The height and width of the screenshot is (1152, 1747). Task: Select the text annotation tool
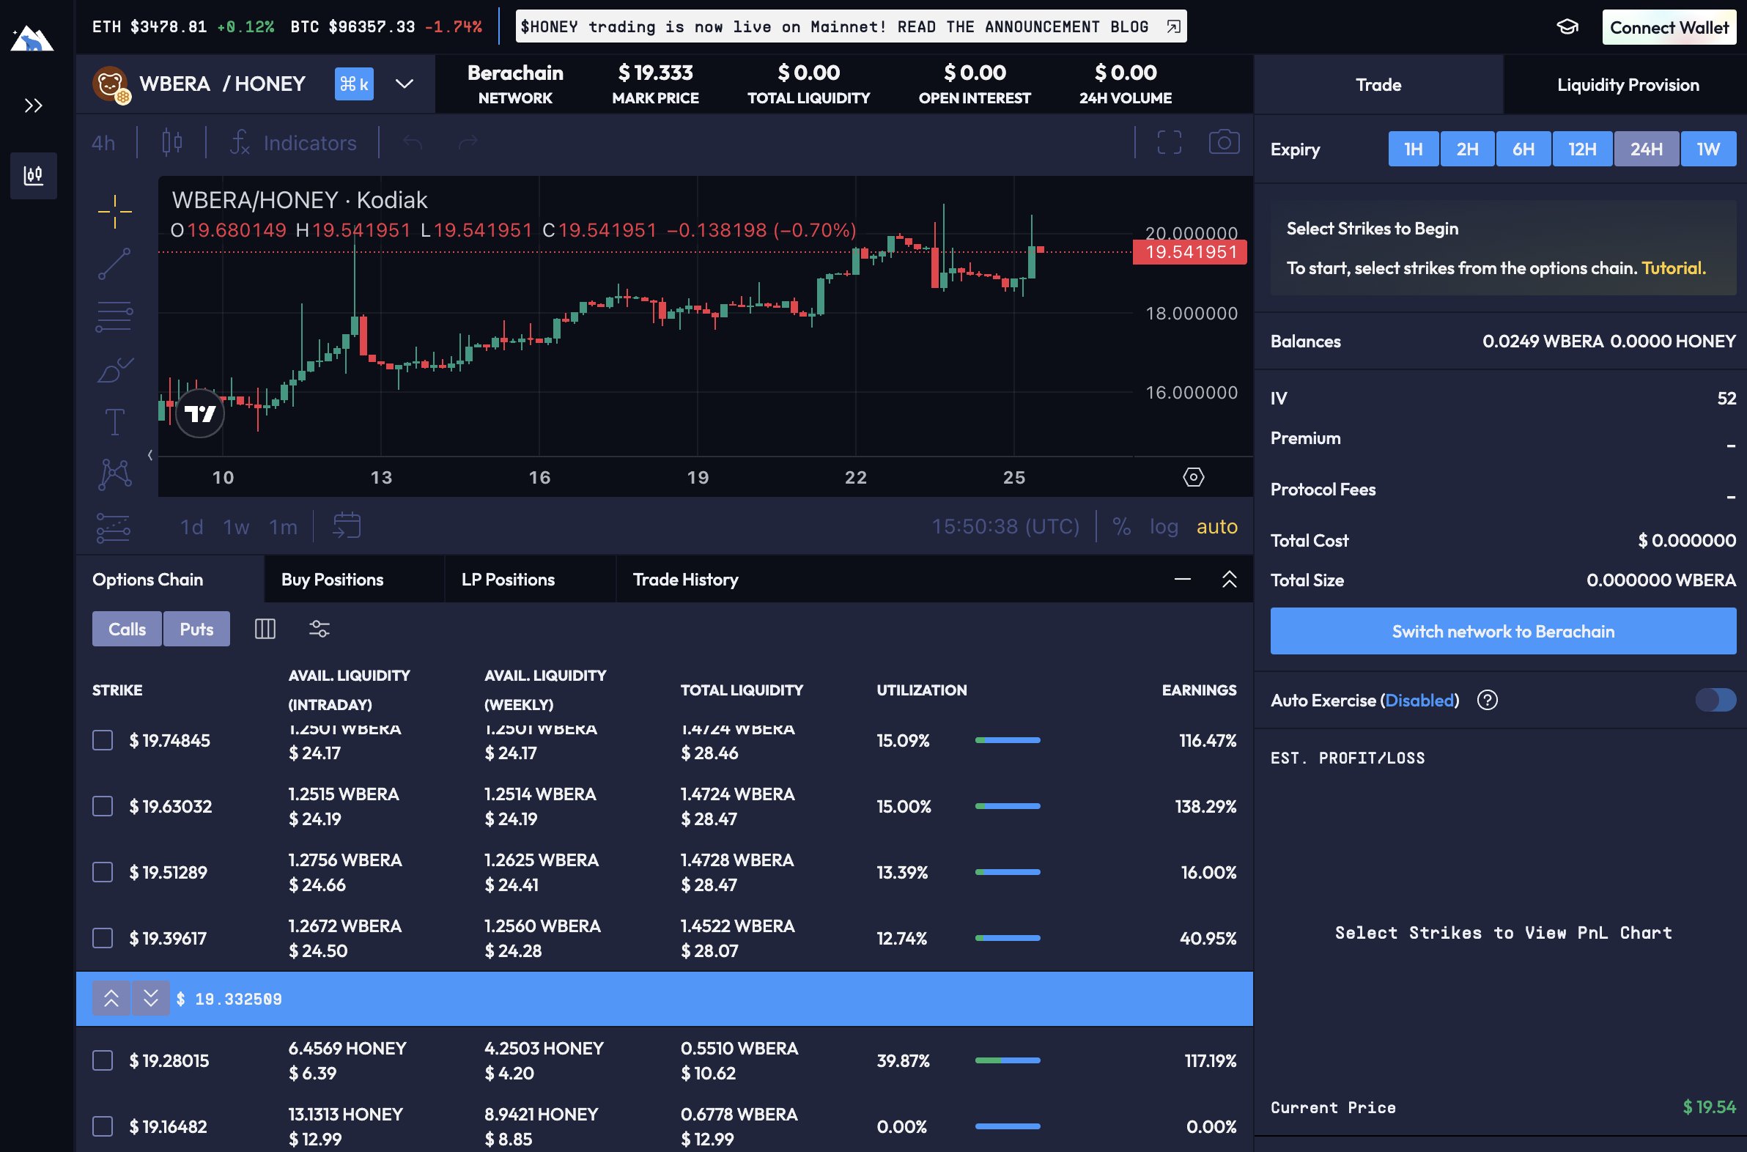(114, 421)
